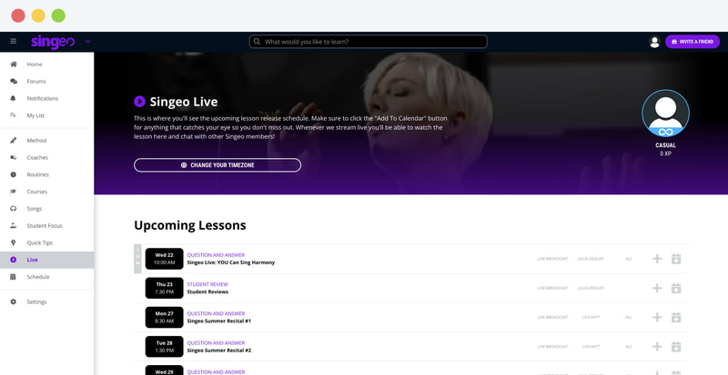Viewport: 728px width, 375px height.
Task: Click the large Casual profile avatar
Action: point(665,113)
